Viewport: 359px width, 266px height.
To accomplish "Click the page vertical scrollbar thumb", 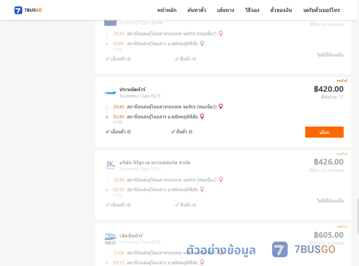I will coord(358,216).
